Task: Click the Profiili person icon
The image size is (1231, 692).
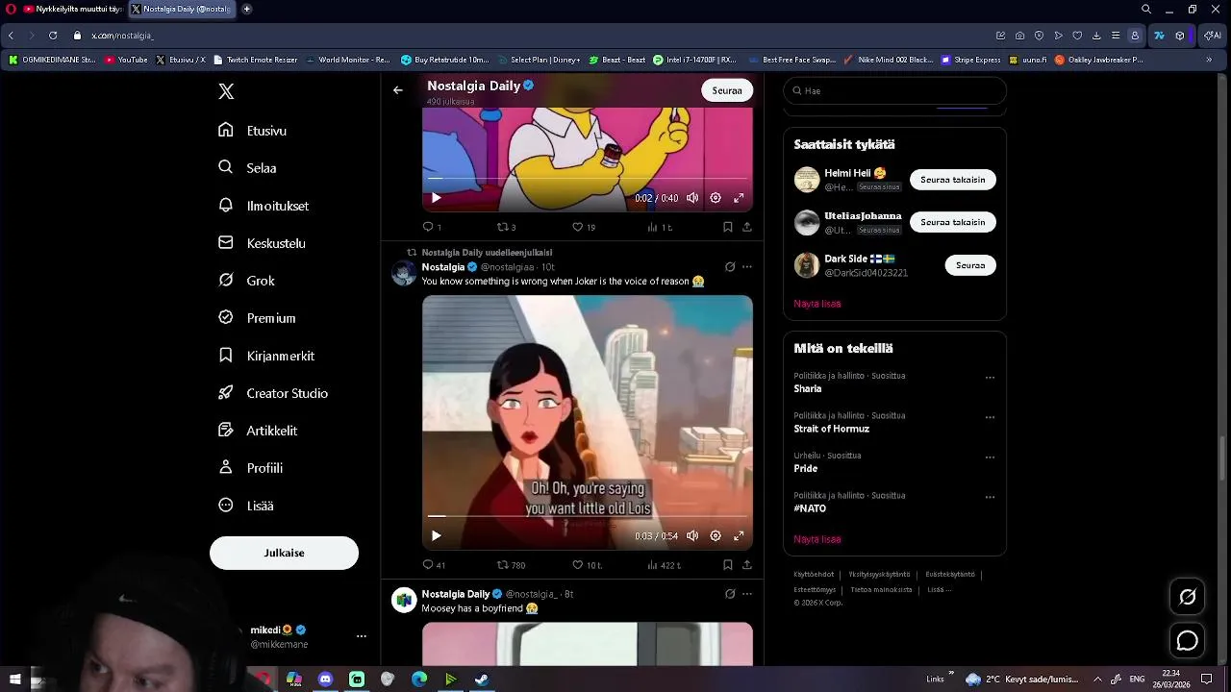Action: 226,467
